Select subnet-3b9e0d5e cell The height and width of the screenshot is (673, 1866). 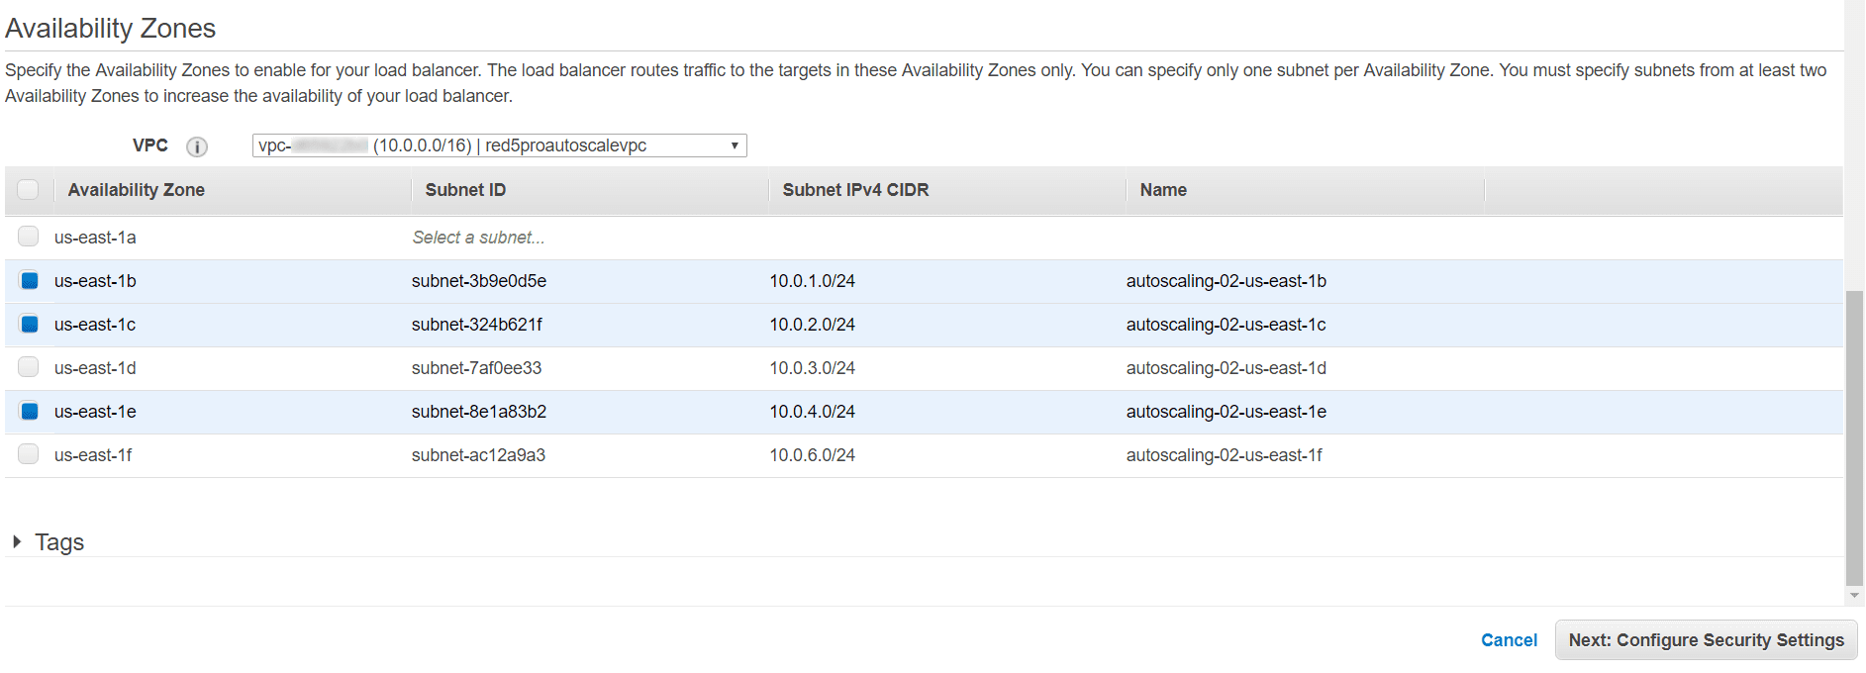coord(479,281)
